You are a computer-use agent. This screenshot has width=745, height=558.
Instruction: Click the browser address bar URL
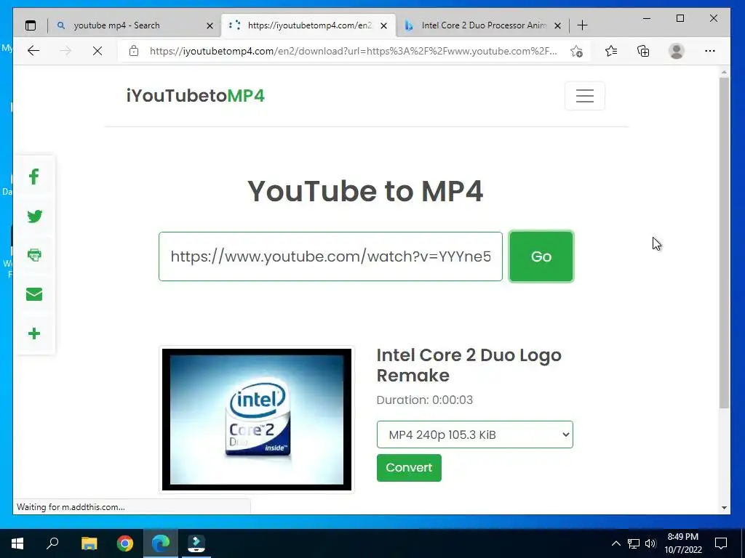tap(353, 51)
